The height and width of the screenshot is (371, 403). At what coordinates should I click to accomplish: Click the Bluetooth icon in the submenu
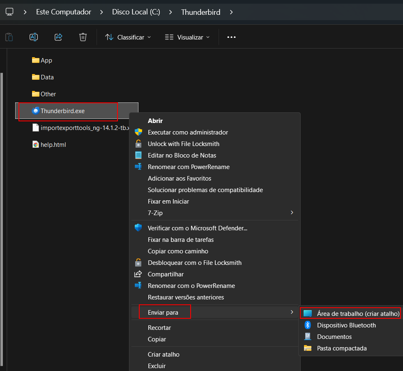click(x=307, y=325)
